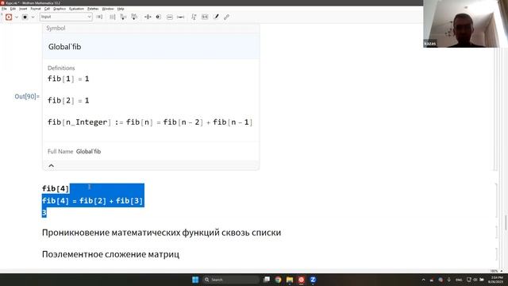Image resolution: width=508 pixels, height=286 pixels.
Task: Open File Explorer from the taskbar
Action: tap(290, 280)
